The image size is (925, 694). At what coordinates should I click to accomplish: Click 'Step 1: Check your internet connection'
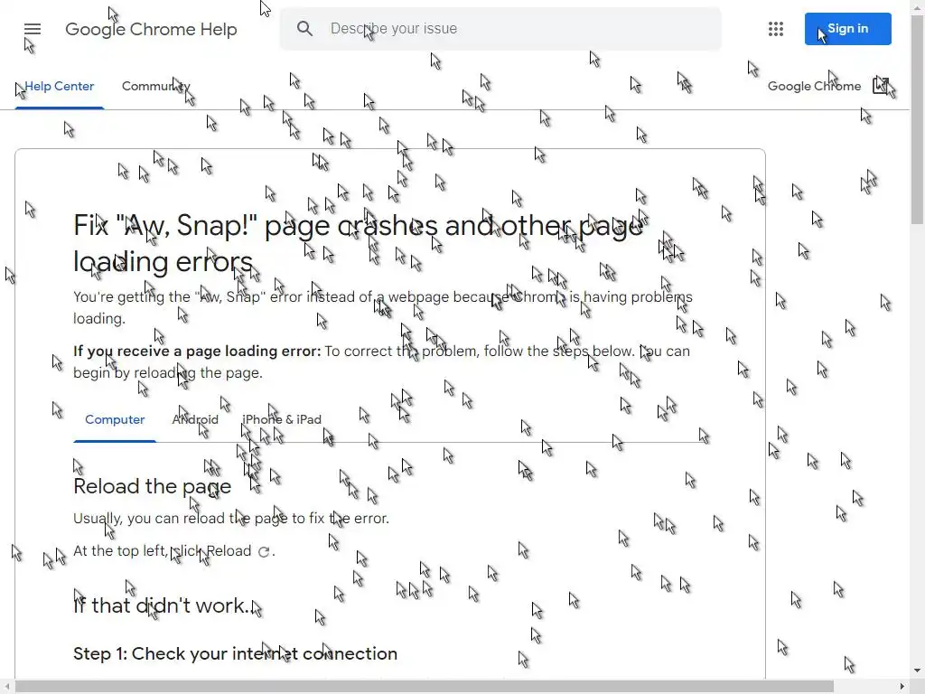coord(236,654)
